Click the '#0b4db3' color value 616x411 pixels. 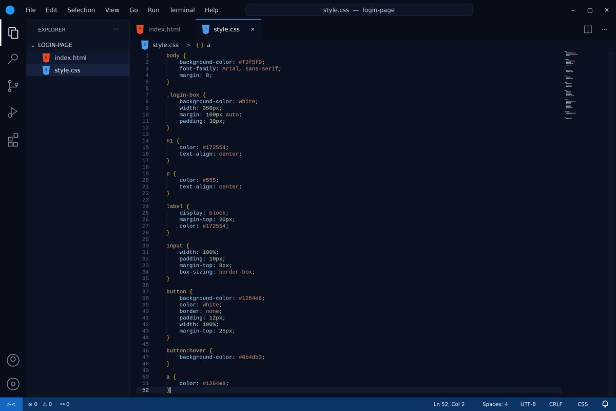(250, 357)
